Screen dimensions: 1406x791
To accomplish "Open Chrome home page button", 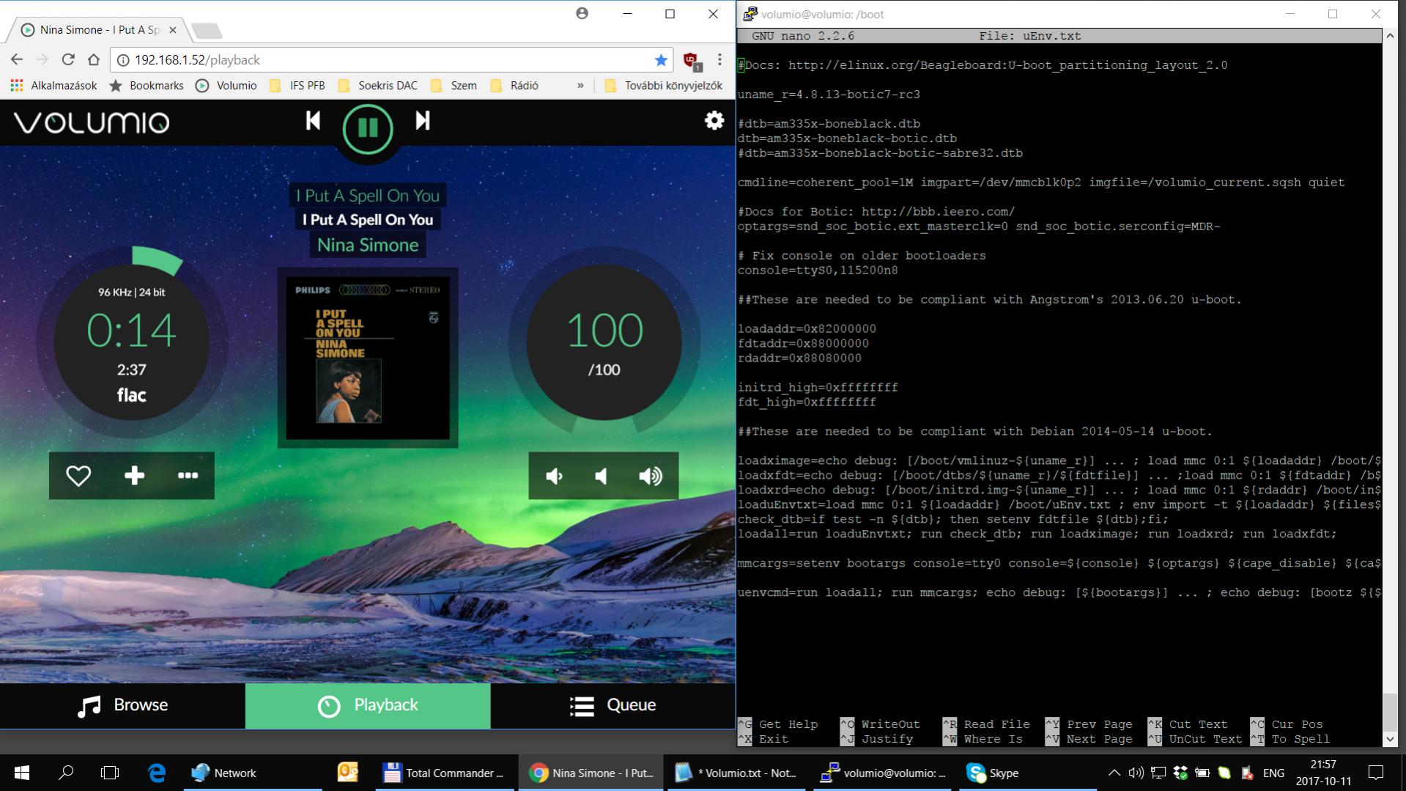I will 93,59.
